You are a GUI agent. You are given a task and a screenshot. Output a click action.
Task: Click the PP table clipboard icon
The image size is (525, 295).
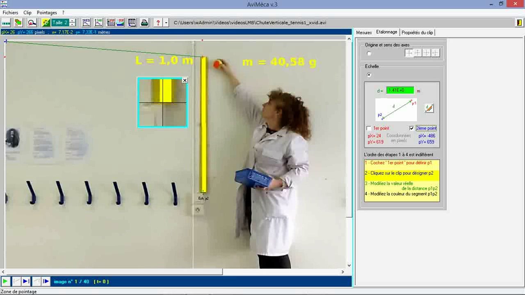tap(111, 23)
